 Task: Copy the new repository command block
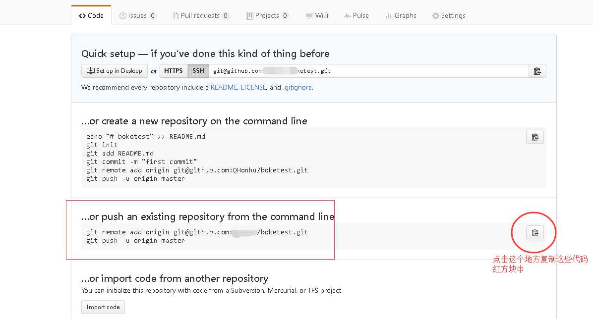[x=534, y=137]
